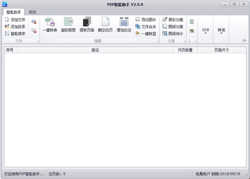This screenshot has width=250, height=179.
Task: Click the 序号 column header
Action: 11,50
